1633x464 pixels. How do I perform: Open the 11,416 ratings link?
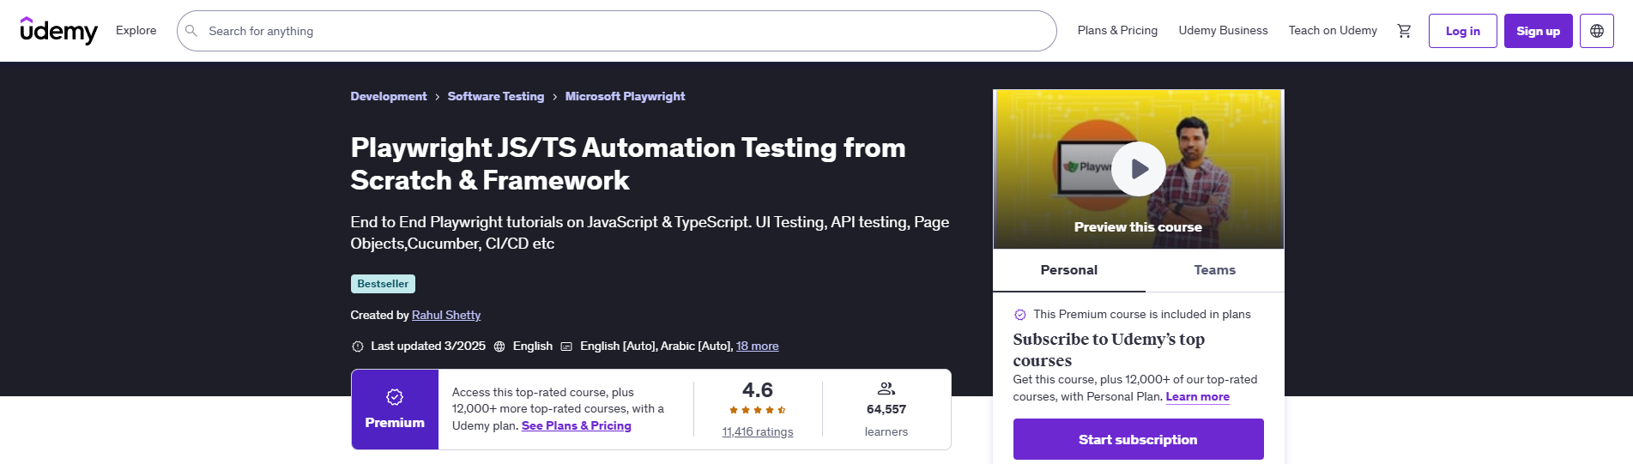[x=758, y=431]
